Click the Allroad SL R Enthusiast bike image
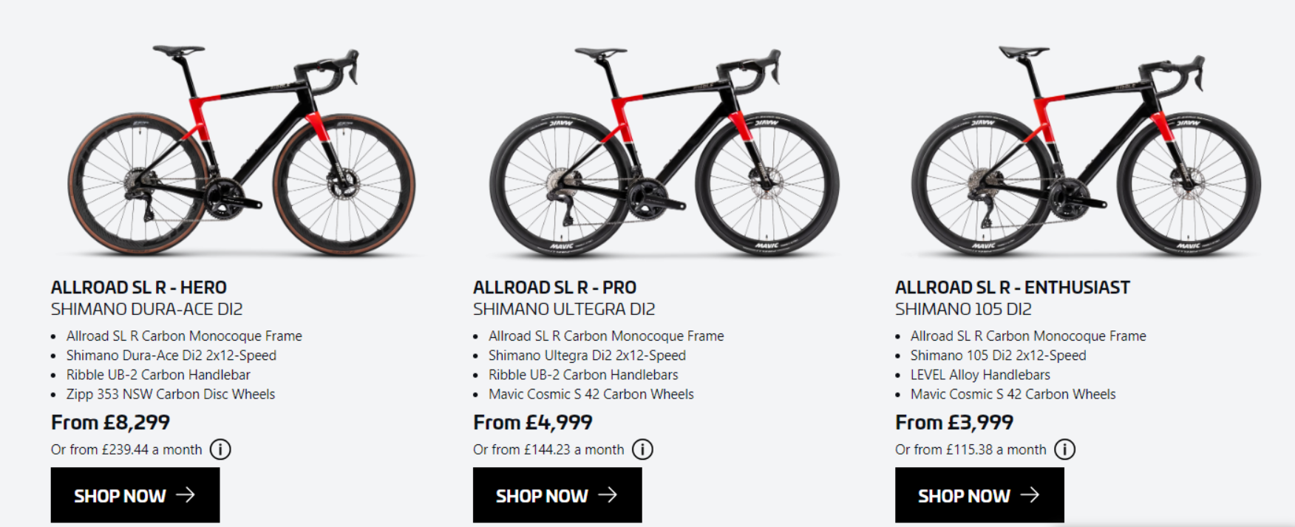Screen dimensions: 1295x527 [x=1086, y=152]
